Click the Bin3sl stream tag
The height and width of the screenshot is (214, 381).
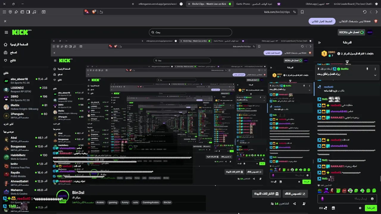[x=167, y=202]
